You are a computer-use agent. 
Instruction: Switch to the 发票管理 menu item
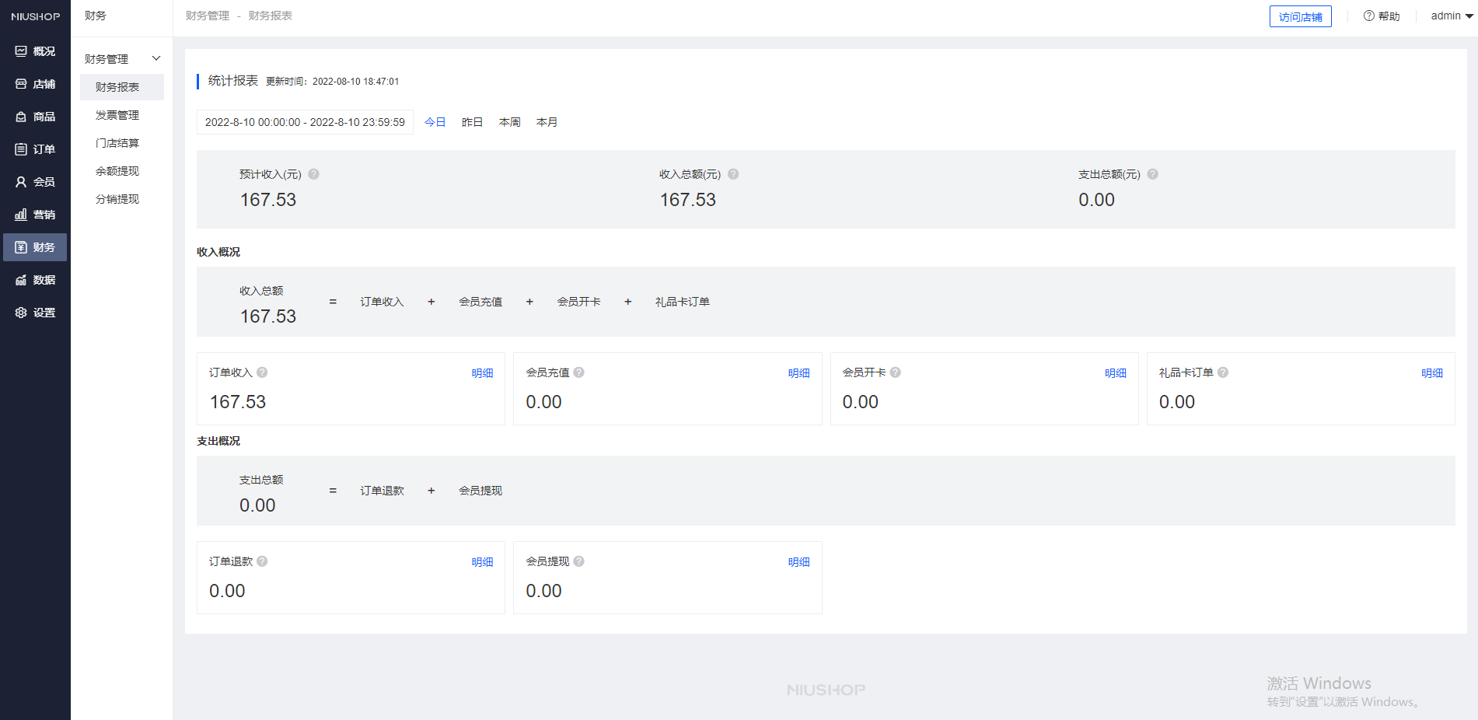[x=117, y=114]
